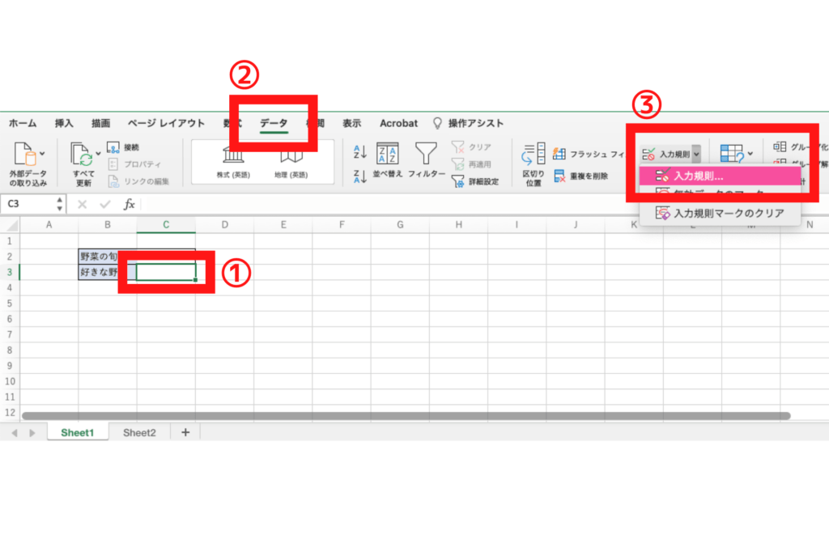Image resolution: width=829 pixels, height=552 pixels.
Task: Sort ascending with the A-Z icon
Action: point(360,151)
